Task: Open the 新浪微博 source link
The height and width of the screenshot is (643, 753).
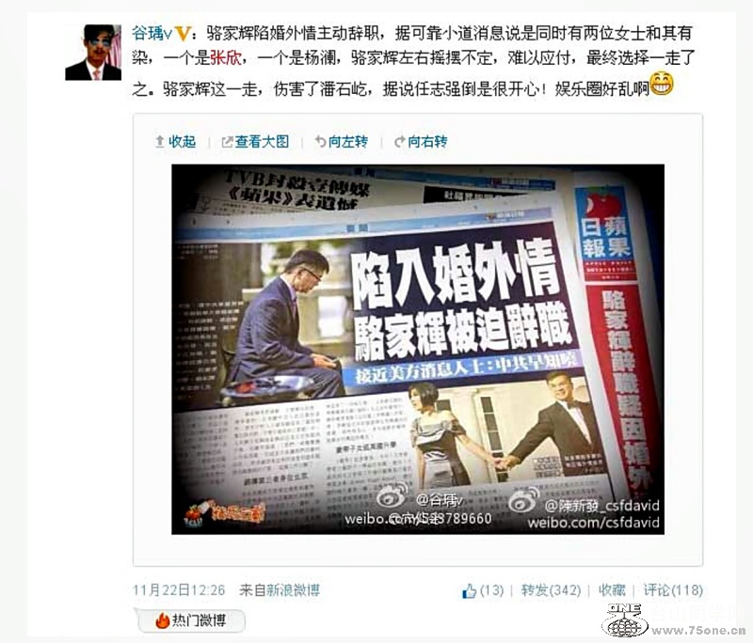Action: pos(294,589)
